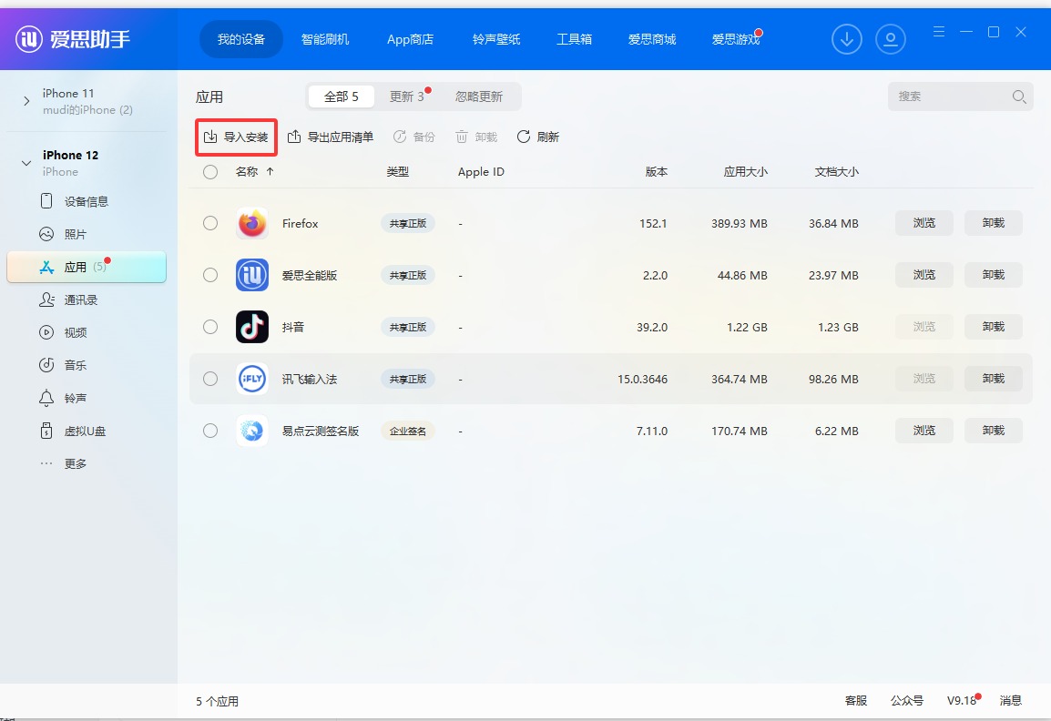Screen dimensions: 1051x721
Task: Click 卸载 button for 抖音
Action: click(994, 326)
